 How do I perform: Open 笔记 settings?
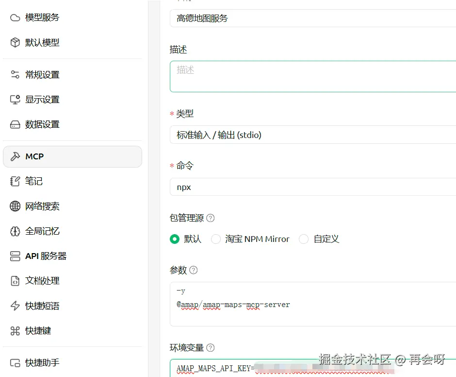tap(72, 181)
